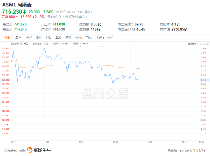
Task: Click the undo/reset chart arrow icon
Action: click(201, 44)
